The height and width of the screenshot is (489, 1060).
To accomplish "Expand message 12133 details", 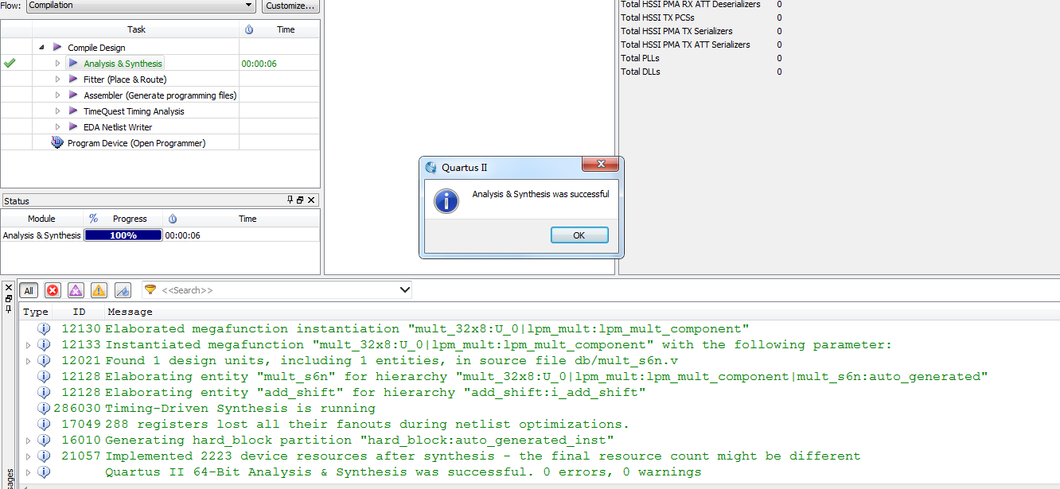I will point(29,344).
